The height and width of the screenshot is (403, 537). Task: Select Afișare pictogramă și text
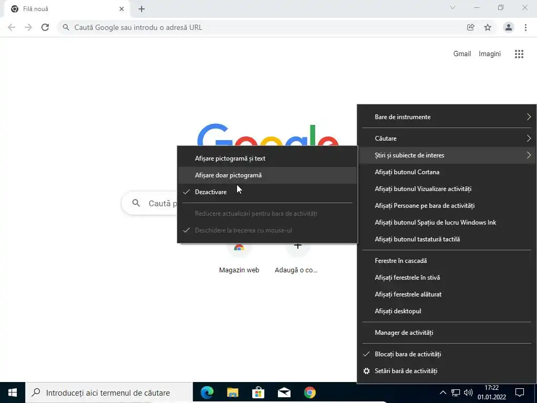(x=267, y=158)
